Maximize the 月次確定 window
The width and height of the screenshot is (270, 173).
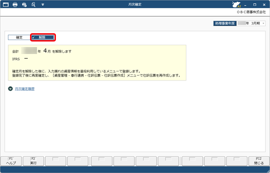tap(255, 5)
